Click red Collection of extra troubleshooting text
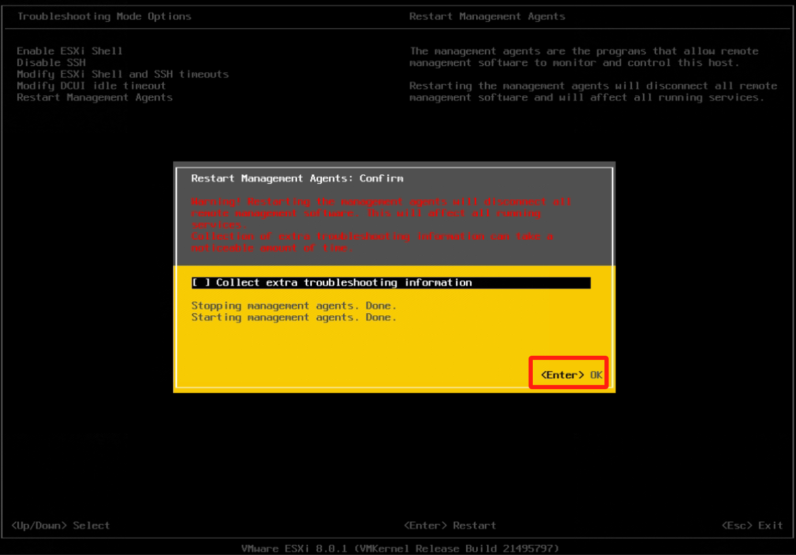The height and width of the screenshot is (555, 796). click(372, 242)
